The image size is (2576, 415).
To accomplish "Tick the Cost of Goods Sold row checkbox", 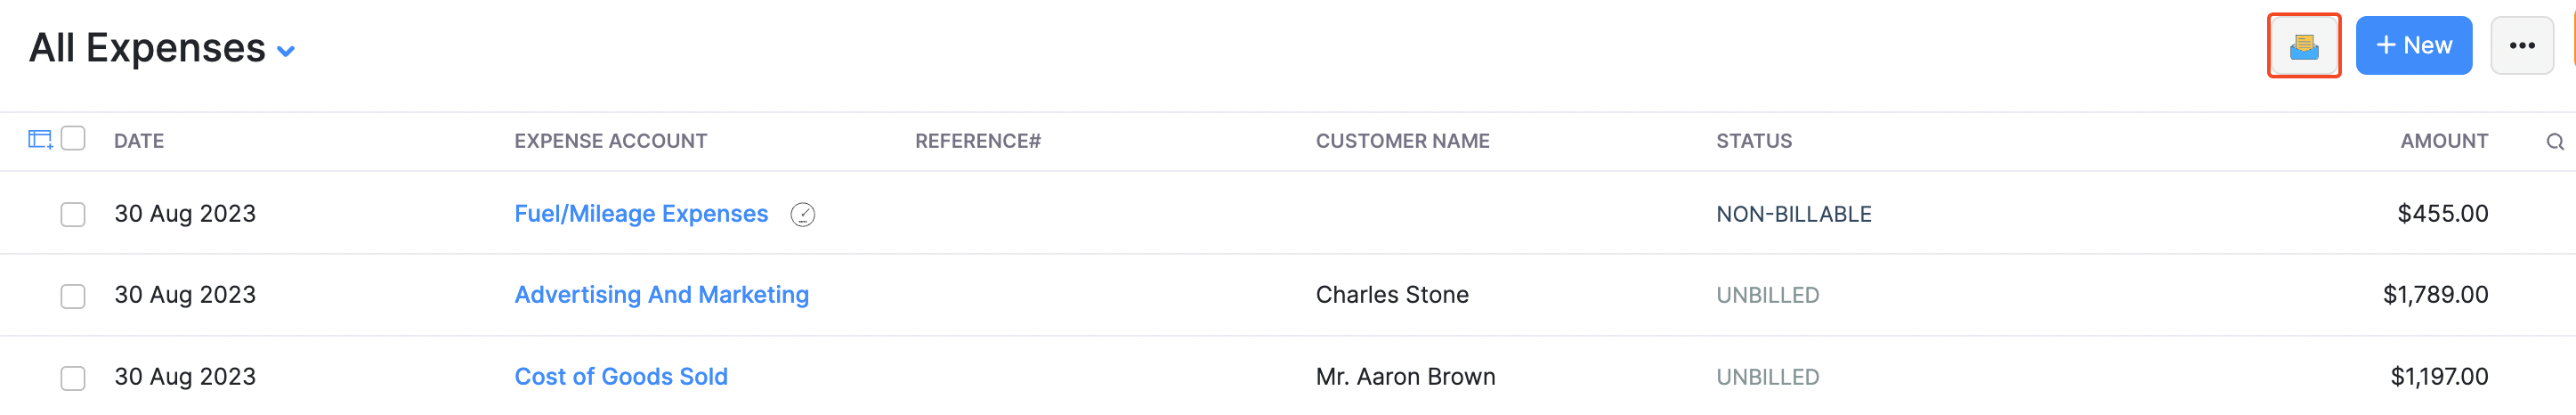I will coord(73,378).
